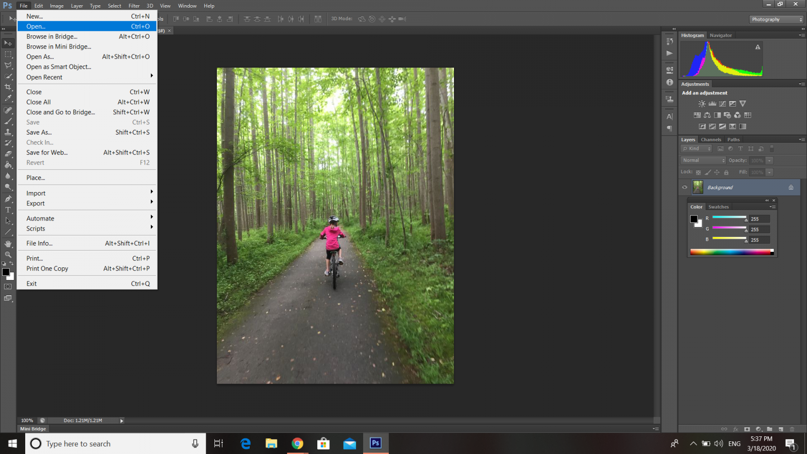Choose Save As... from the File menu
The width and height of the screenshot is (807, 454).
click(39, 132)
